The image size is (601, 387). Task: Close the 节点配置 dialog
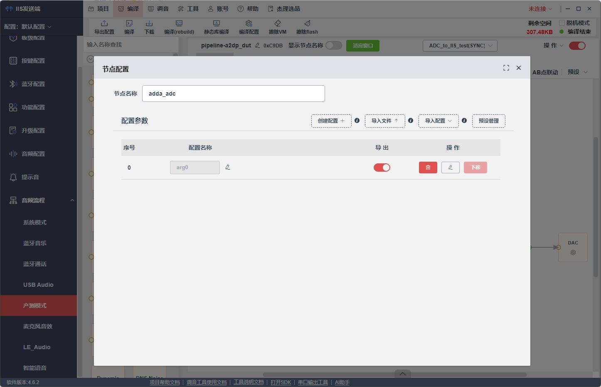click(519, 68)
